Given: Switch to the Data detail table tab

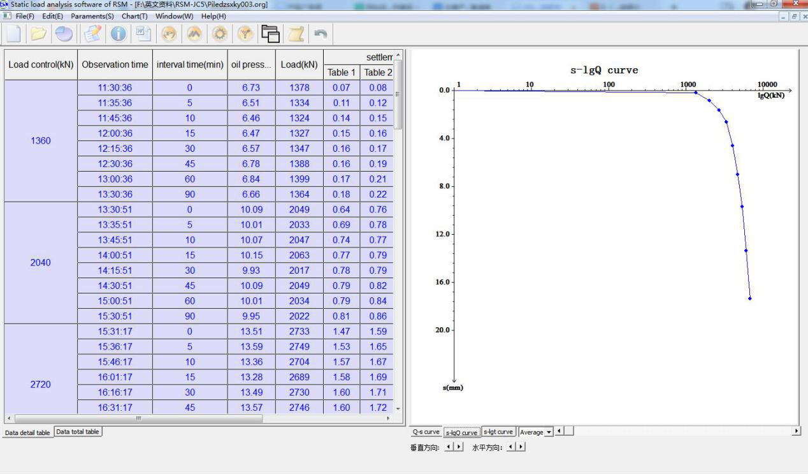Looking at the screenshot, I should point(27,433).
